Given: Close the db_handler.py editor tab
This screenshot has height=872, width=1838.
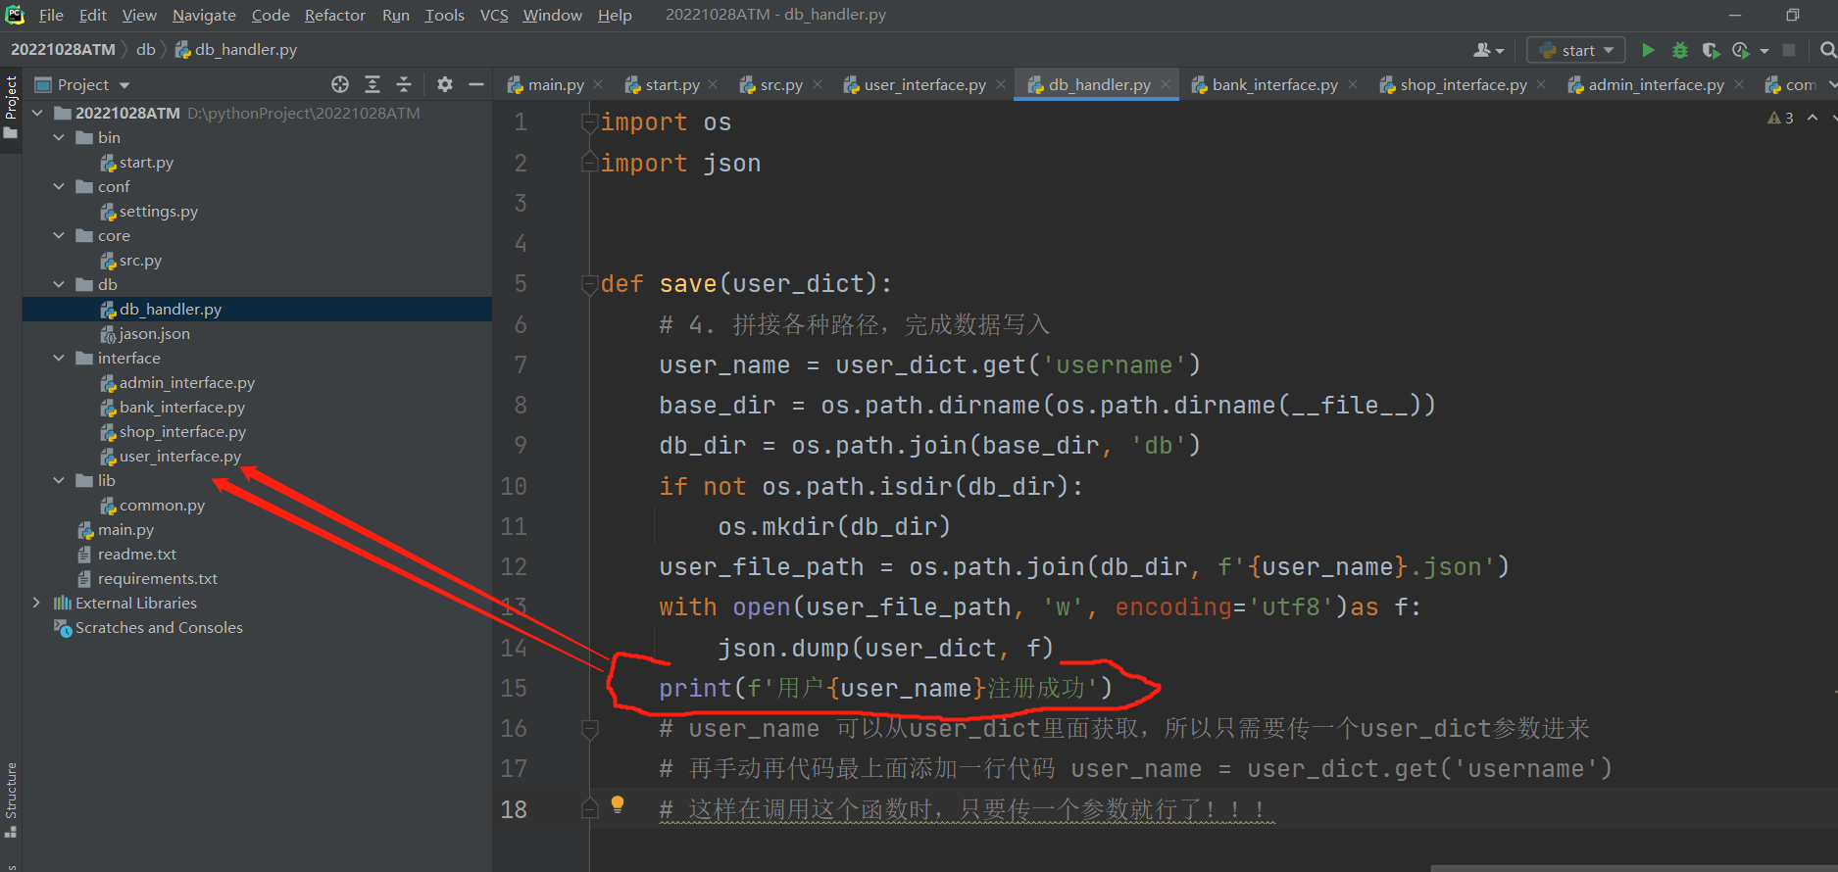Looking at the screenshot, I should 1166,84.
